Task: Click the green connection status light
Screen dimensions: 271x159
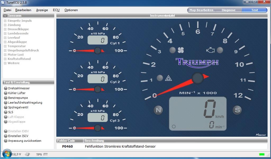Action: pyautogui.click(x=262, y=154)
